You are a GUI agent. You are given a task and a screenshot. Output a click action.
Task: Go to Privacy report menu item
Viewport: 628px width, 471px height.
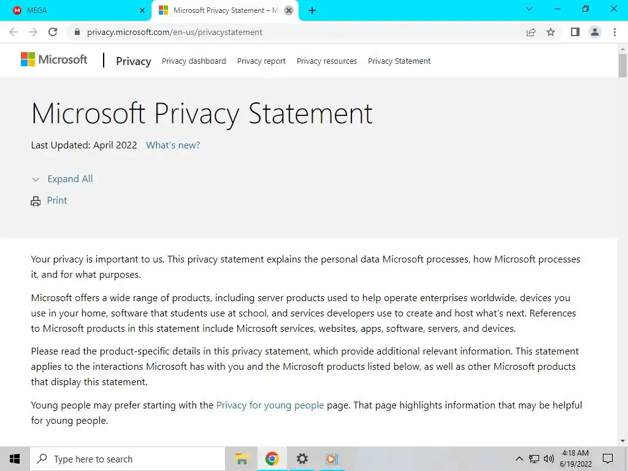(x=261, y=61)
